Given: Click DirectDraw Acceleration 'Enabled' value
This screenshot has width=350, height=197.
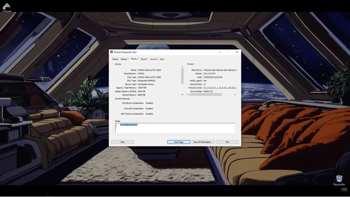Looking at the screenshot, I should point(149,103).
